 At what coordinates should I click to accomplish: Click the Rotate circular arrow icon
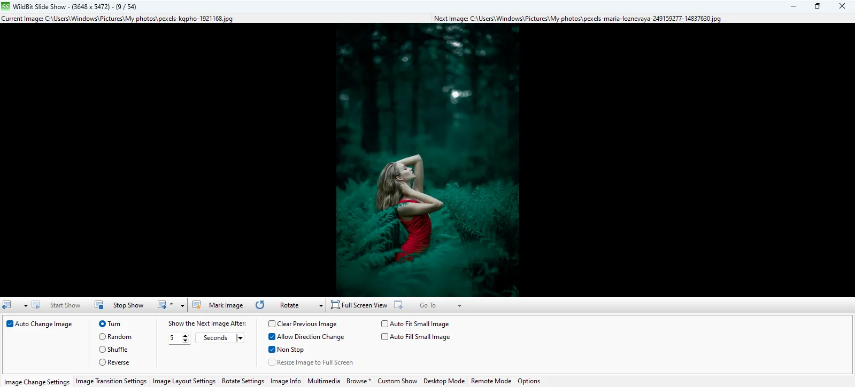pos(260,305)
